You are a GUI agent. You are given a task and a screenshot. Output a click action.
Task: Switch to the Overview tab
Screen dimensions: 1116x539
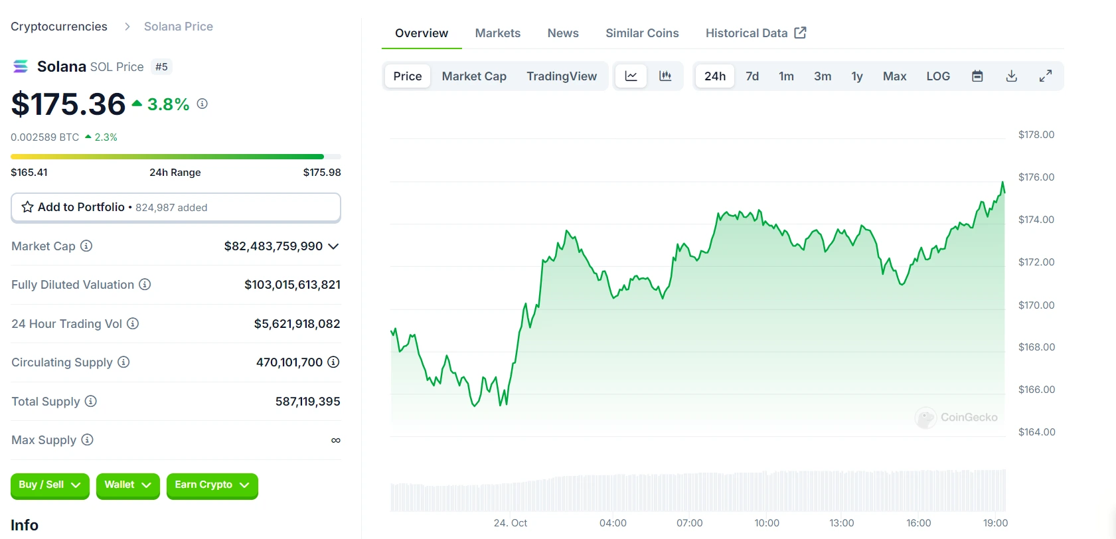pyautogui.click(x=422, y=33)
